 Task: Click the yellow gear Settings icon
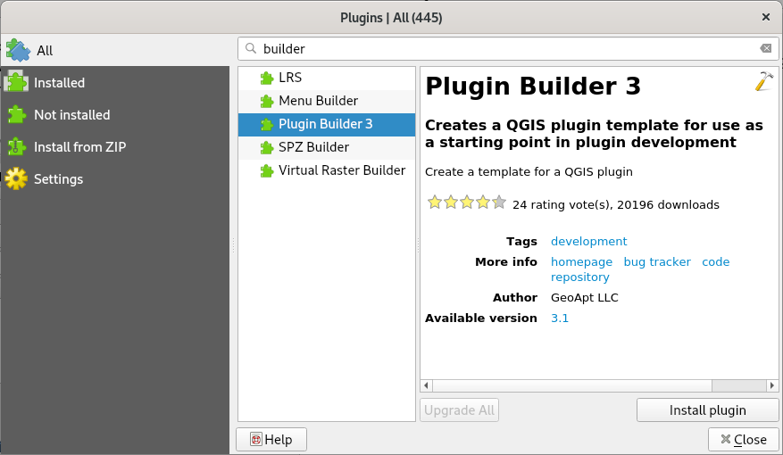pyautogui.click(x=16, y=178)
